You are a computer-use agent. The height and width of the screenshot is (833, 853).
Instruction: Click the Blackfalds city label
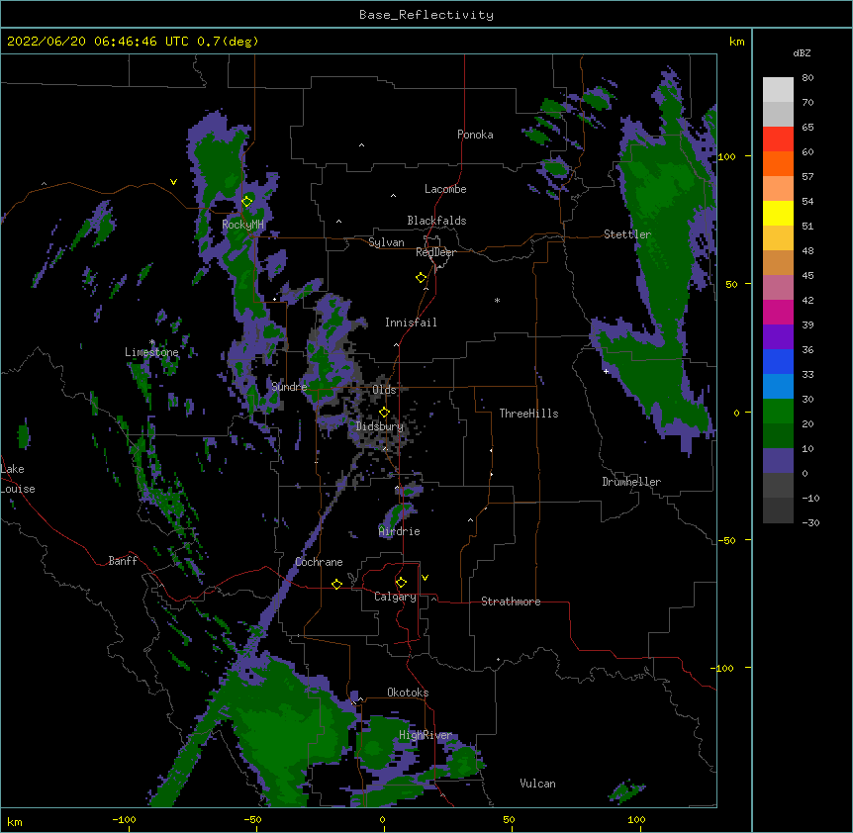(436, 221)
